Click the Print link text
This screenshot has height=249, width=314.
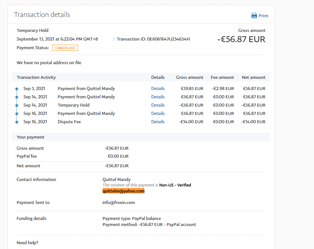click(264, 16)
